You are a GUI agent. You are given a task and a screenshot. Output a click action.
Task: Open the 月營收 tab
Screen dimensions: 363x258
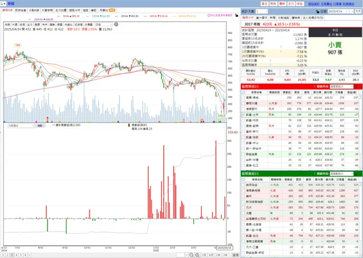107,10
